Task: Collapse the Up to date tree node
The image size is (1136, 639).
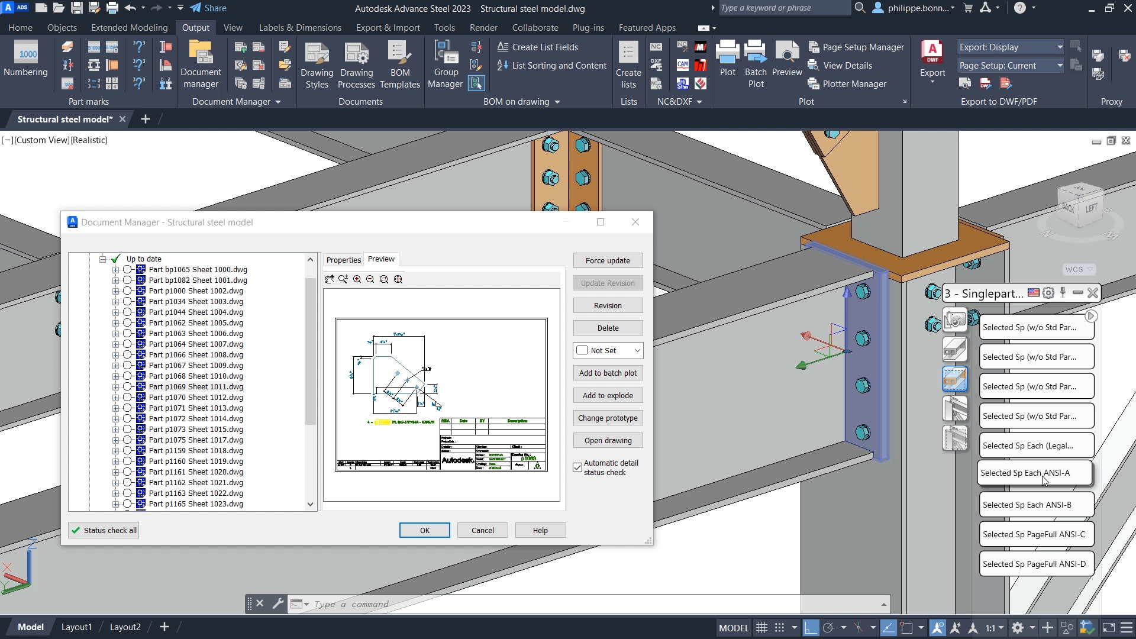Action: tap(102, 259)
